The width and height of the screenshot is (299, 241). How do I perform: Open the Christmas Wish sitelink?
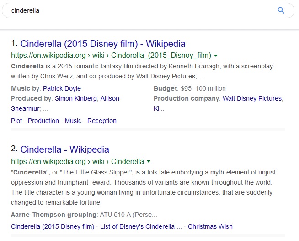[x=210, y=226]
